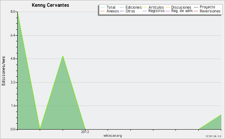The width and height of the screenshot is (225, 139).
Task: Click the 3.2 y-axis value
Action: [x=13, y=82]
